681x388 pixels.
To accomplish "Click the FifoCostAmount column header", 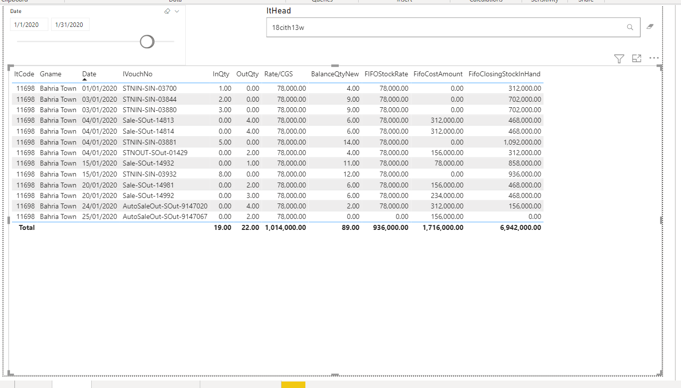I will [x=438, y=74].
